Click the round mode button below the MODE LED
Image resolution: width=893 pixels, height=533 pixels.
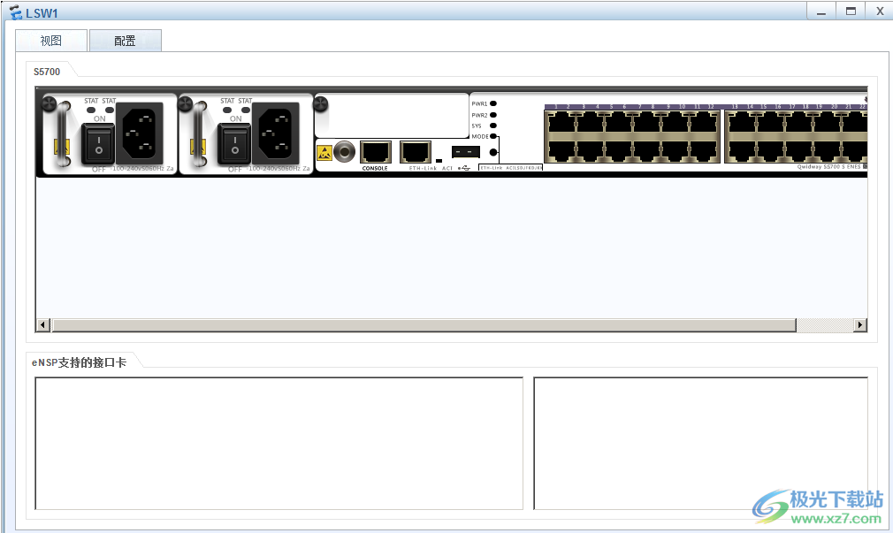(x=493, y=153)
